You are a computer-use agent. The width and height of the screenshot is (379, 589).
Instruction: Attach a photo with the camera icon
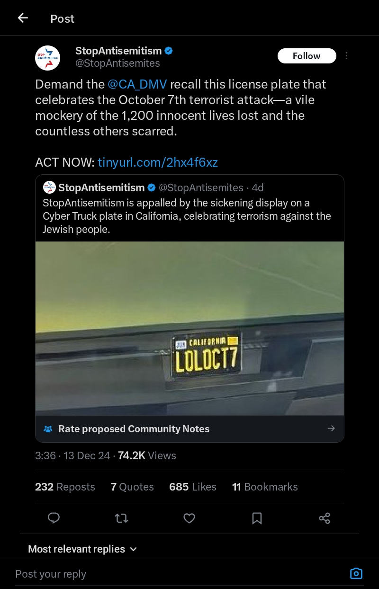pyautogui.click(x=356, y=574)
